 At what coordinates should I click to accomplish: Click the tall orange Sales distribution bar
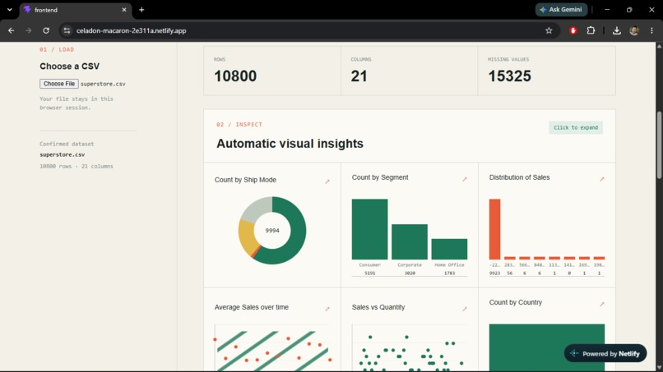point(494,229)
